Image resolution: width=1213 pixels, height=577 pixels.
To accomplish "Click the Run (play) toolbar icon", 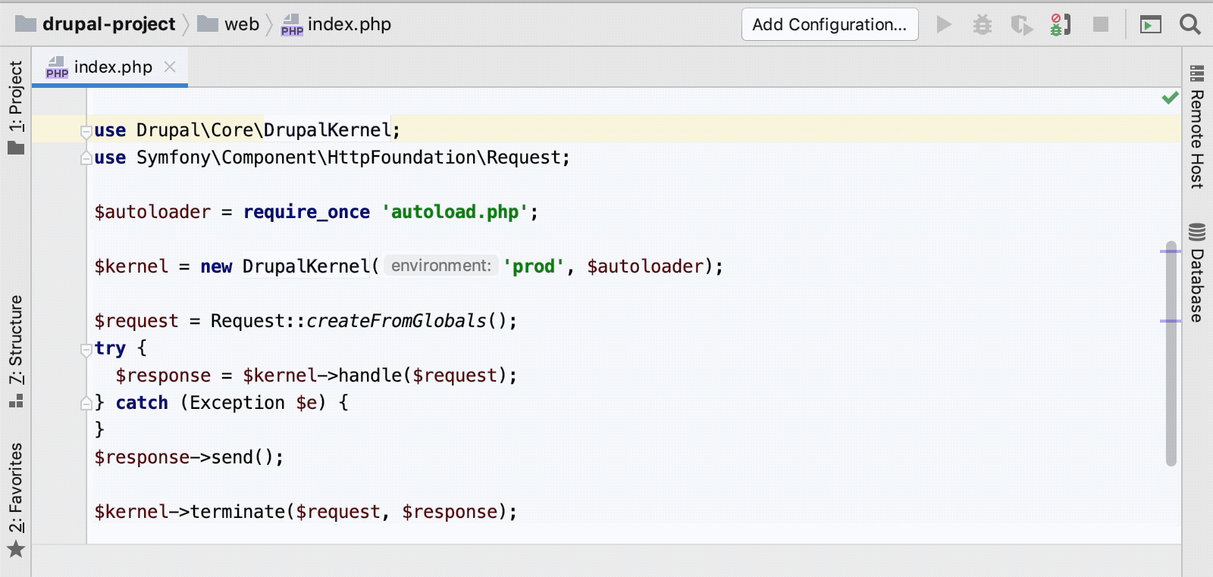I will [944, 25].
